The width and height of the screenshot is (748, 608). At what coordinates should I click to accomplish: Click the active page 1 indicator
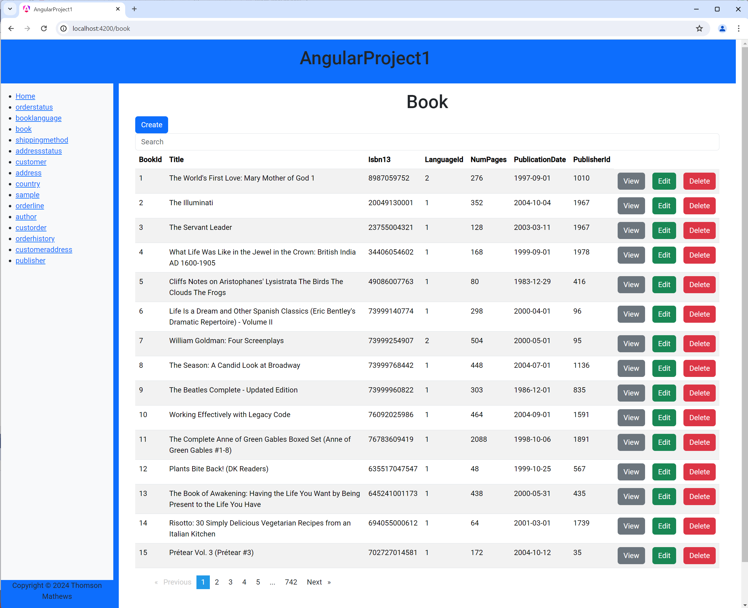[x=203, y=582]
